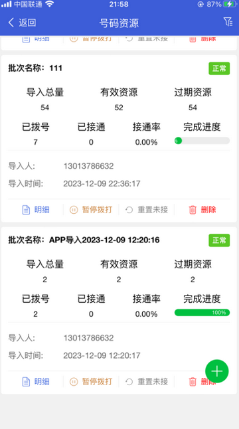Click the pause icon in batch 111 card
The image size is (239, 429).
(x=74, y=210)
